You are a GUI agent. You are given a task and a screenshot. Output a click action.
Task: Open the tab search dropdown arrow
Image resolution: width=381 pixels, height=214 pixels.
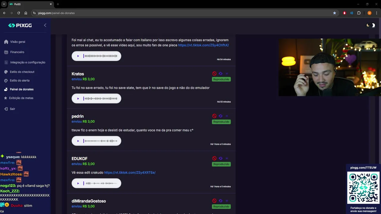[4, 4]
